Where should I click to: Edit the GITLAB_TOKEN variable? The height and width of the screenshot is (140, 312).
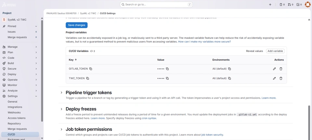click(274, 69)
